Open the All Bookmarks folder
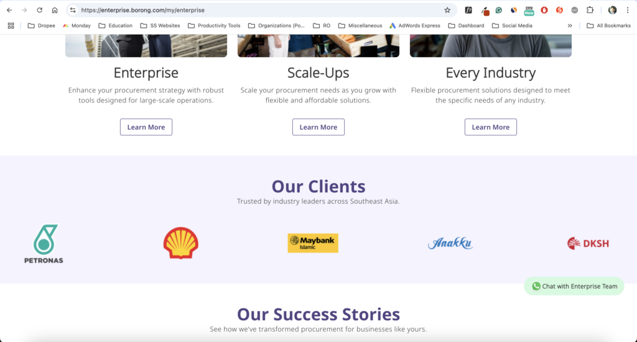The height and width of the screenshot is (342, 637). point(608,25)
